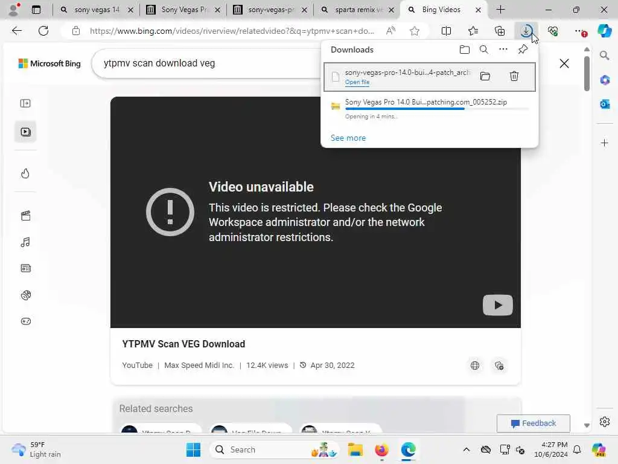Open video source globe icon
The image size is (618, 464).
pos(475,366)
